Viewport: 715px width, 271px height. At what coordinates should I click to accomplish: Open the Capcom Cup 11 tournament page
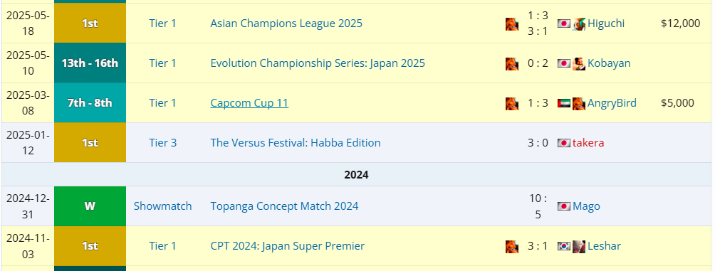tap(249, 103)
